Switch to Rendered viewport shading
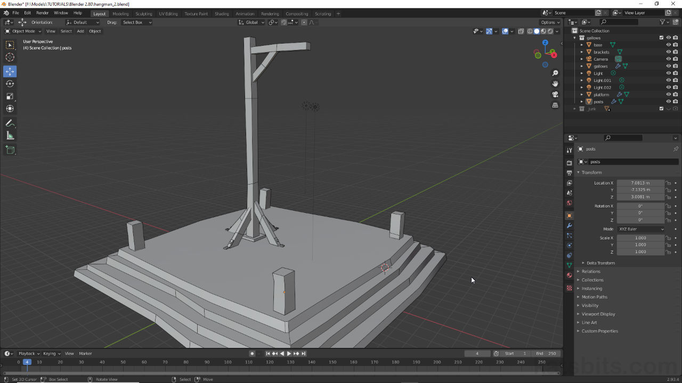682x383 pixels. click(550, 31)
